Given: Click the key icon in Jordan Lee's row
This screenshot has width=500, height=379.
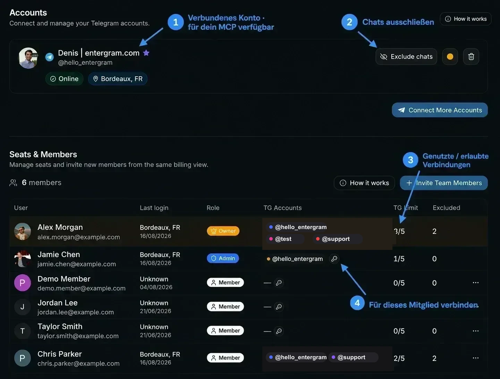Looking at the screenshot, I should (x=279, y=307).
